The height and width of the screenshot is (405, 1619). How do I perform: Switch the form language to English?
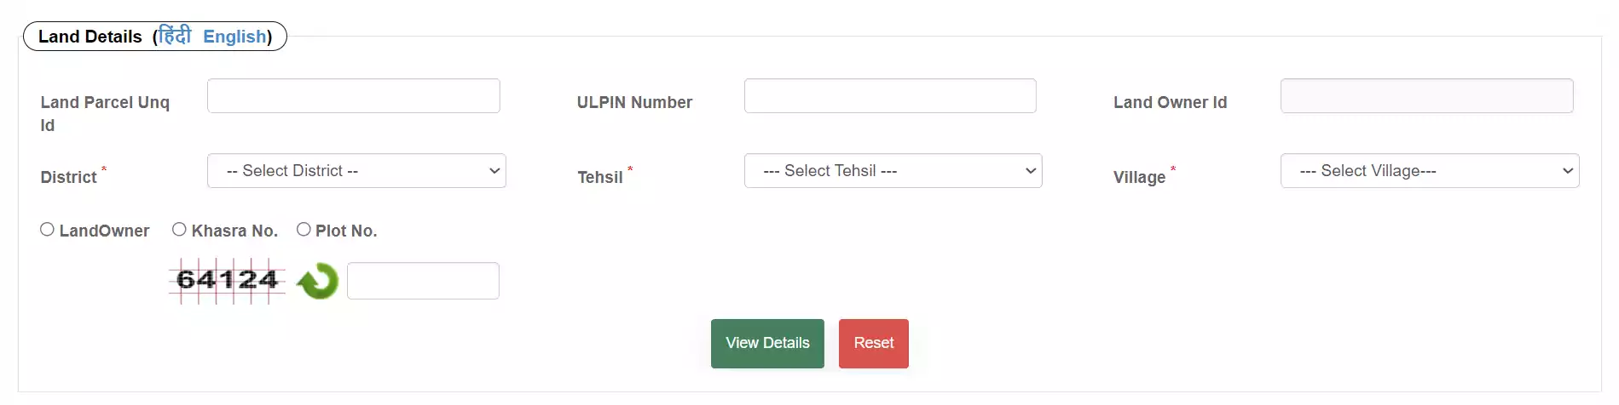pyautogui.click(x=234, y=37)
